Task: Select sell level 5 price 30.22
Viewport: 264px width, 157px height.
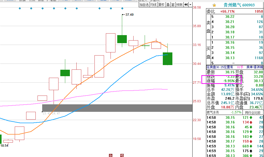Action: (x=230, y=17)
